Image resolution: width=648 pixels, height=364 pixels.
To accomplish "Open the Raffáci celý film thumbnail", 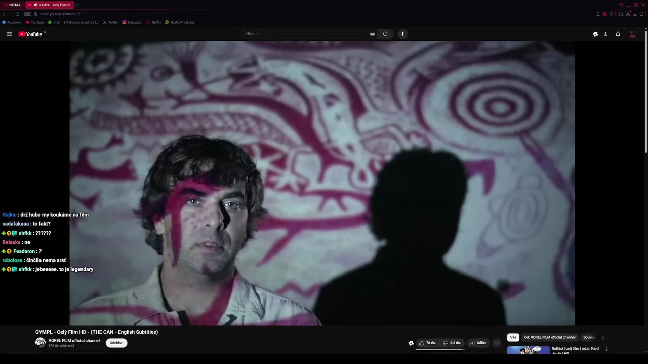I will coord(528,350).
